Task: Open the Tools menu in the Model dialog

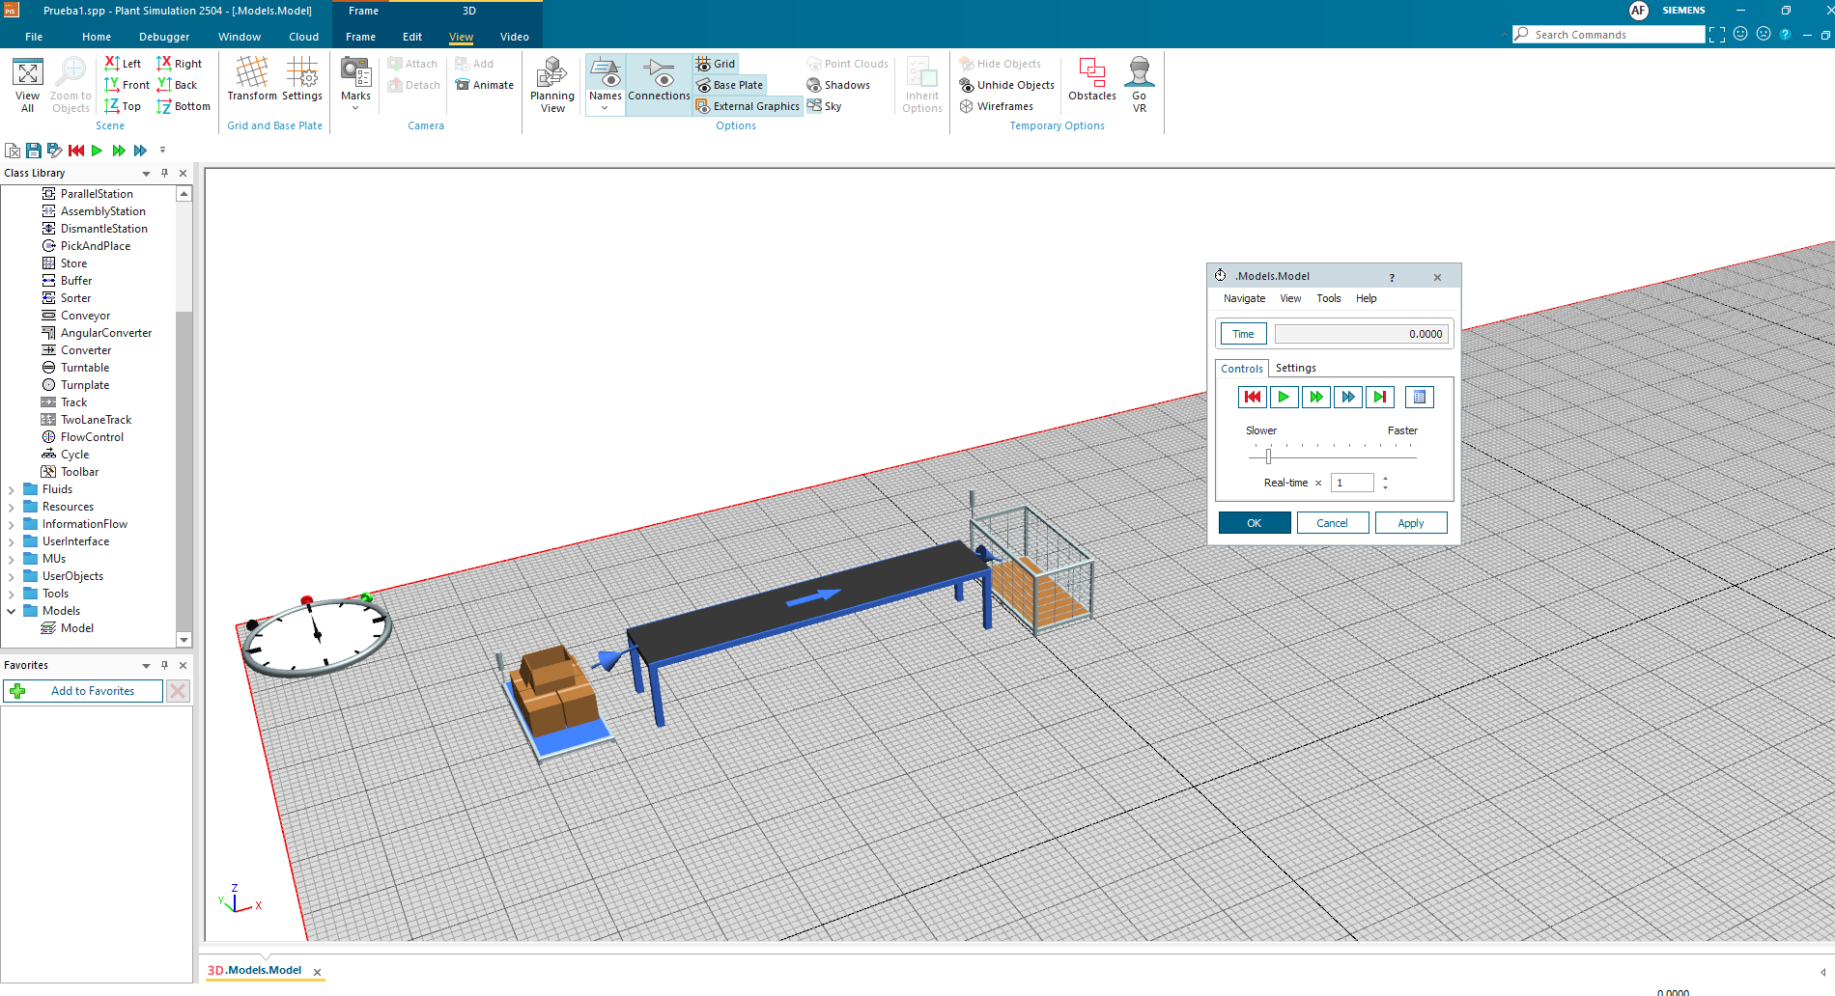Action: tap(1328, 298)
